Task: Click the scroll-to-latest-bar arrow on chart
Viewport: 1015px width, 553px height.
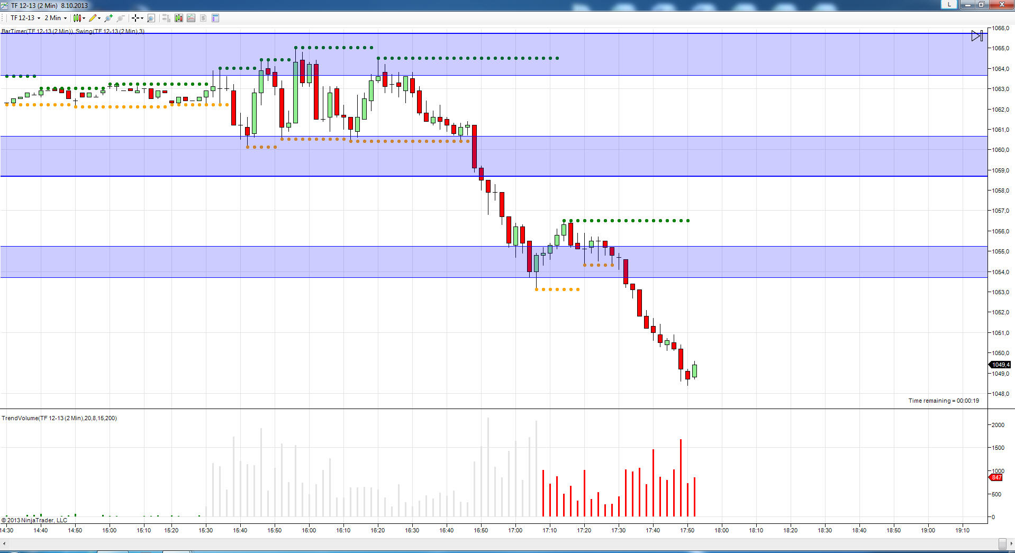Action: click(977, 36)
